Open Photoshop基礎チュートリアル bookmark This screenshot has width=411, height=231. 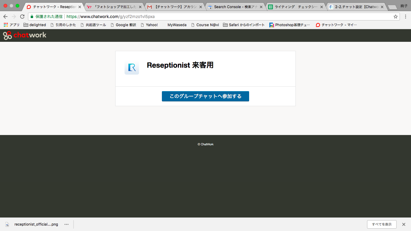(x=289, y=25)
